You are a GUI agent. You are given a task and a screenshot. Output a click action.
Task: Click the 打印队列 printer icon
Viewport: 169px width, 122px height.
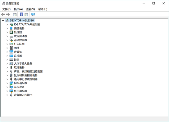11,44
